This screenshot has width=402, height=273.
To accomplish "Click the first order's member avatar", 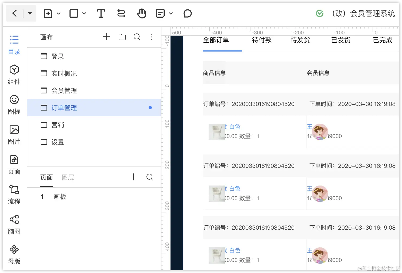I will click(x=320, y=132).
